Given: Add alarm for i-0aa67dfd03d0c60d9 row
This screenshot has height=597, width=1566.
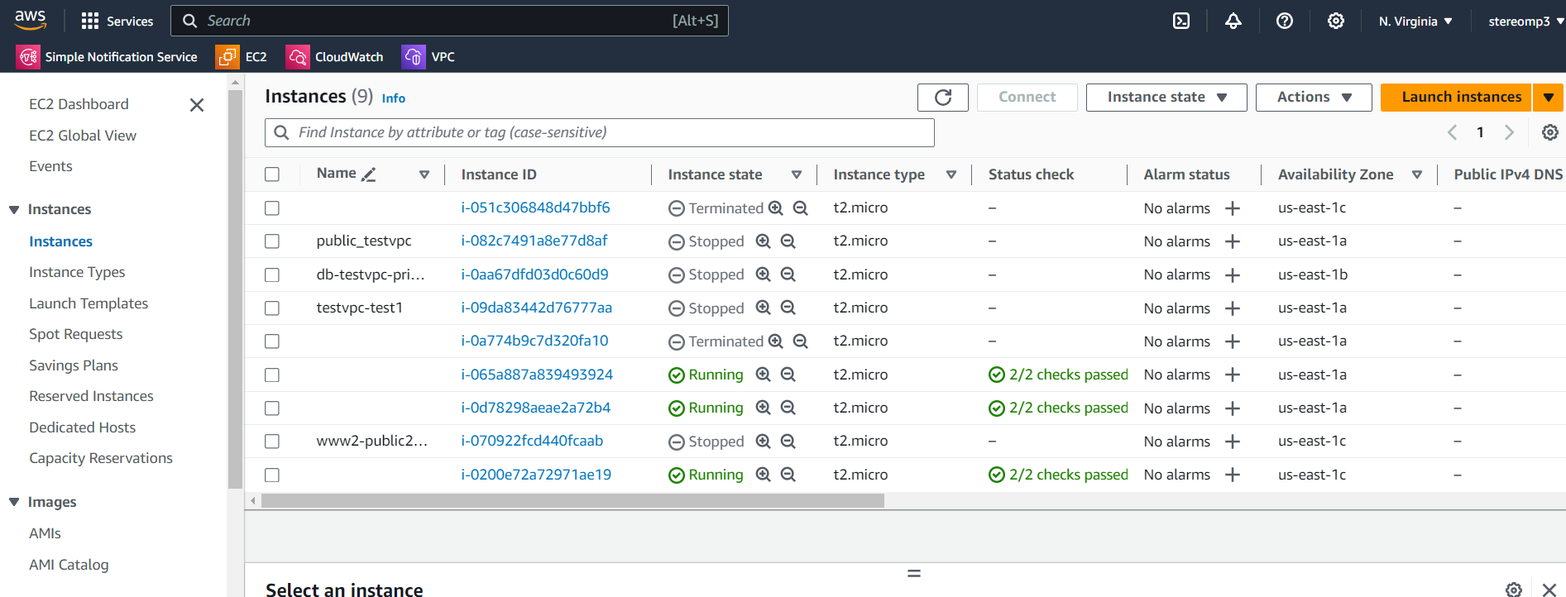Looking at the screenshot, I should 1232,275.
